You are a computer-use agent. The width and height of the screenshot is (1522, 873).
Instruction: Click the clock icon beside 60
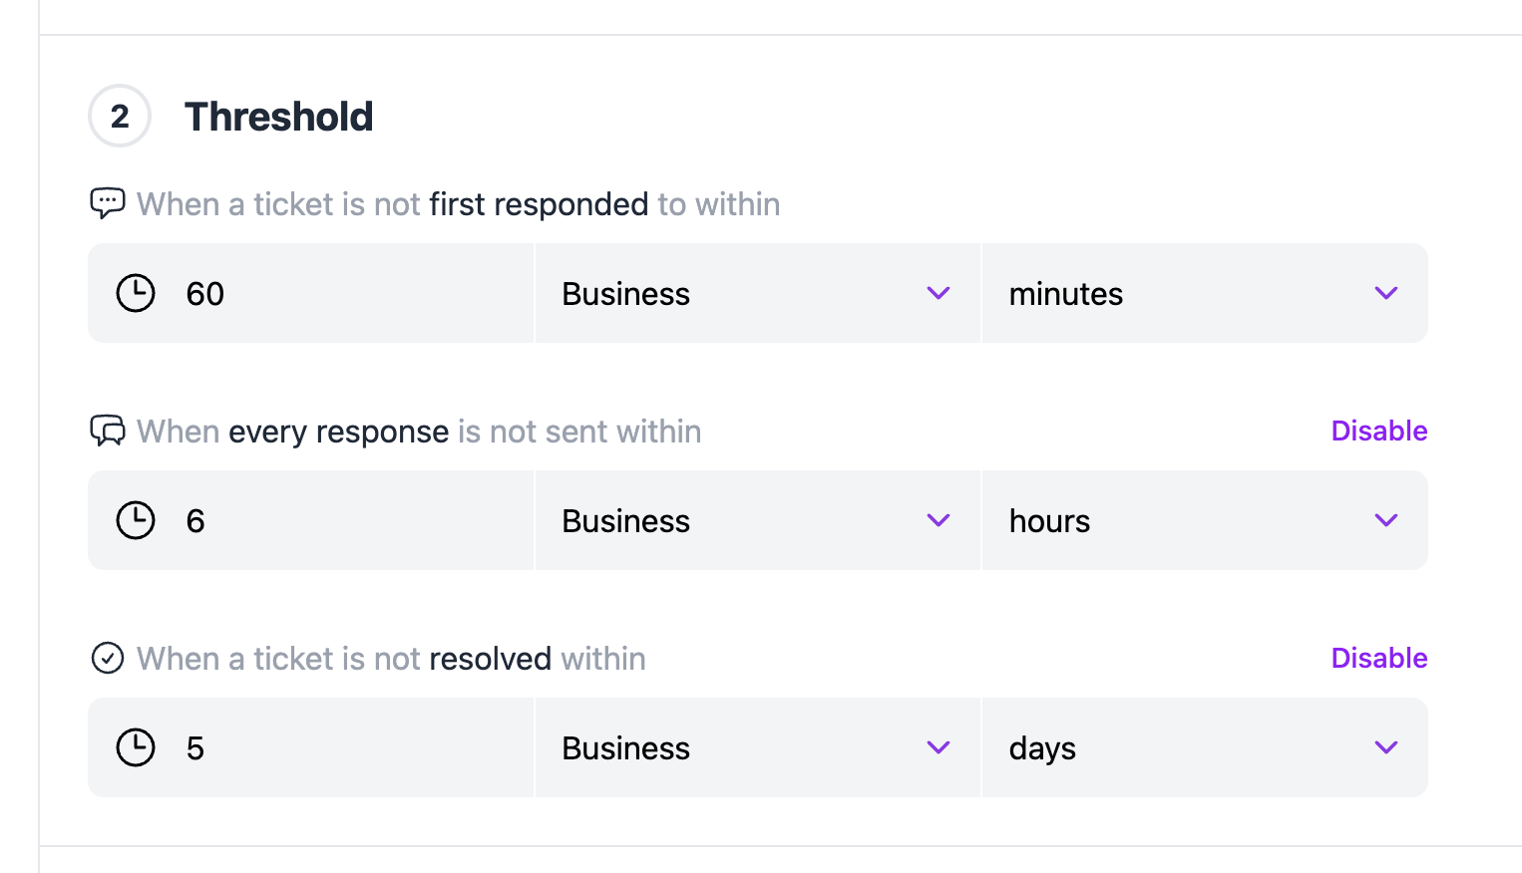coord(136,293)
